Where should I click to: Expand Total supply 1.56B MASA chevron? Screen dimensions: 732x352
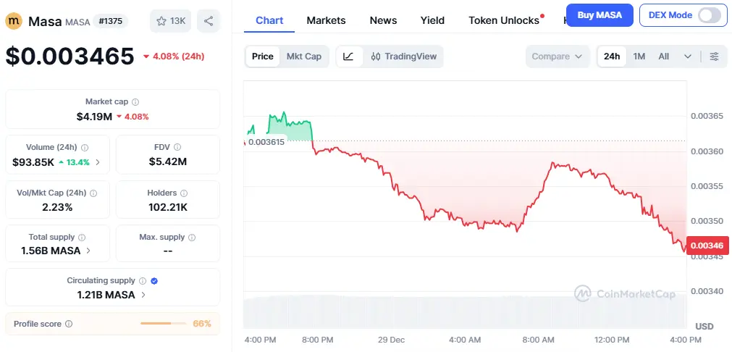point(89,251)
